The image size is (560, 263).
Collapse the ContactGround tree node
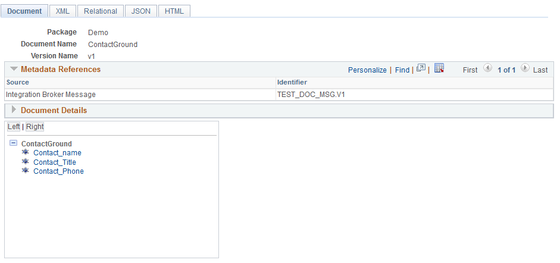[x=14, y=143]
